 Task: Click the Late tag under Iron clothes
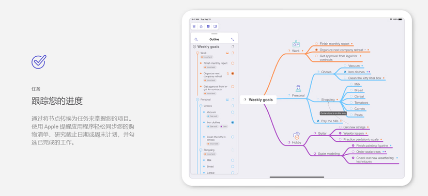tap(223, 126)
